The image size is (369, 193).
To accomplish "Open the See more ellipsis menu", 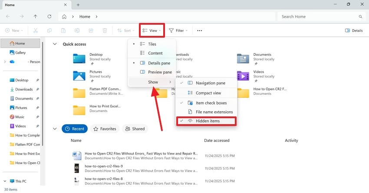I will [x=200, y=30].
